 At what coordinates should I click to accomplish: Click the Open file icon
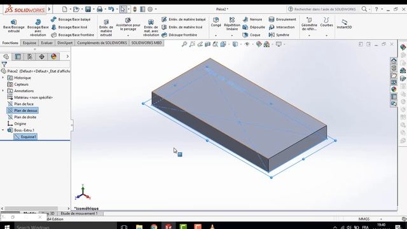click(76, 10)
